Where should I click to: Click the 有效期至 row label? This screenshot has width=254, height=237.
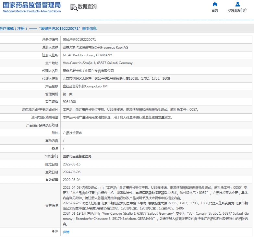52,180
